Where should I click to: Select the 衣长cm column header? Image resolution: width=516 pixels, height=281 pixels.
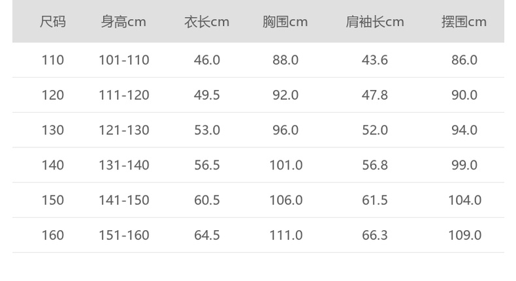207,22
